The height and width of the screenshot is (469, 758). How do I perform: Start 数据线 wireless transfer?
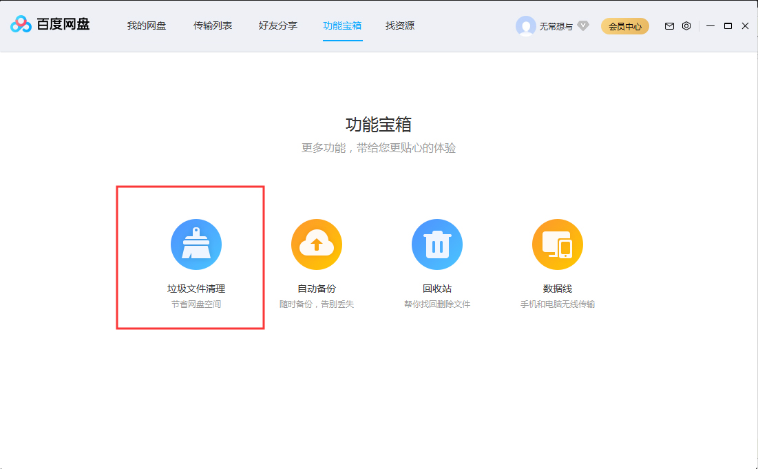tap(558, 244)
